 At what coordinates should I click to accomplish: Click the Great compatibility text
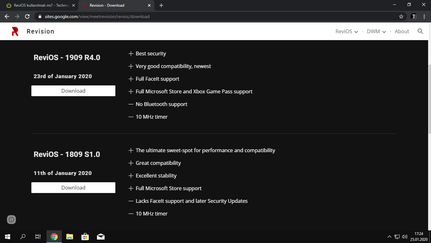(x=158, y=163)
